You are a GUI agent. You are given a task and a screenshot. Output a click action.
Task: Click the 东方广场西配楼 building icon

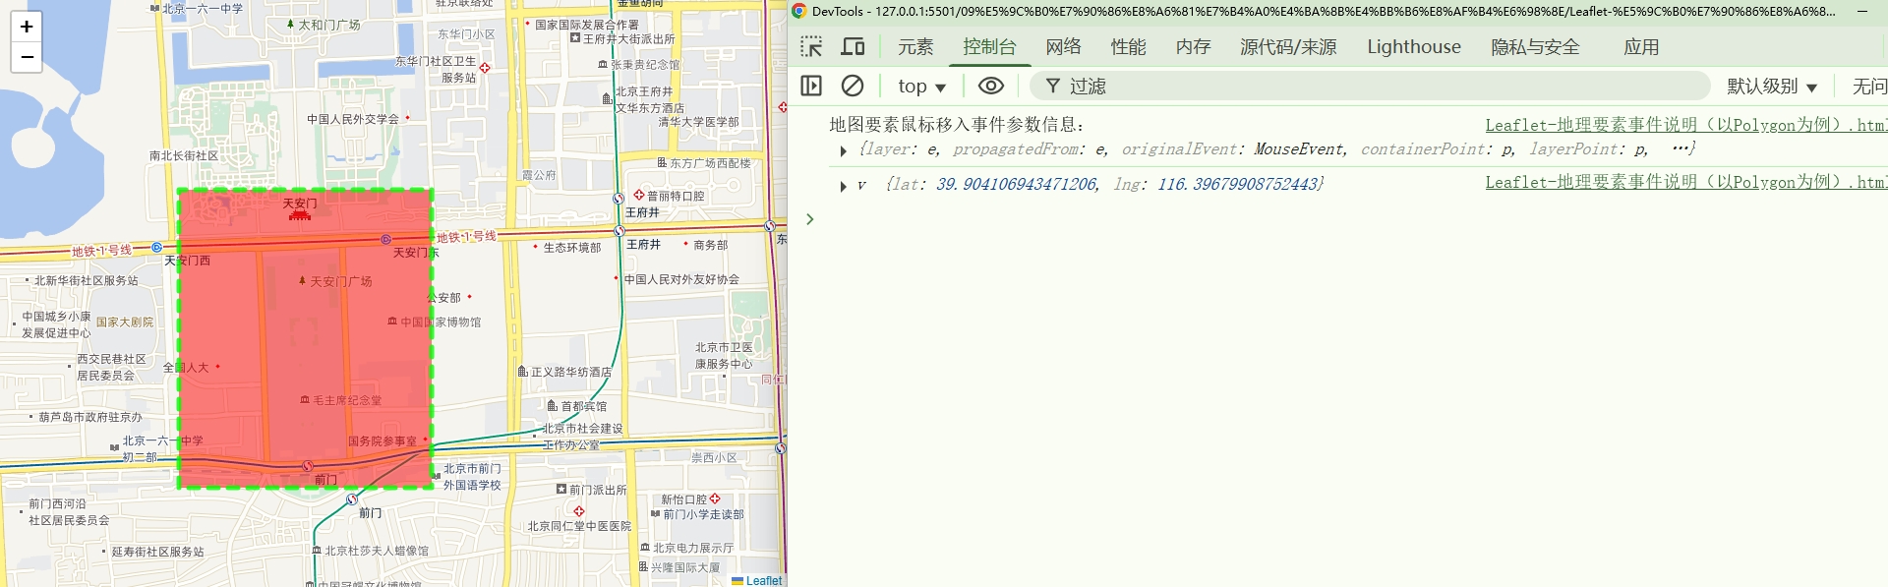click(x=662, y=163)
